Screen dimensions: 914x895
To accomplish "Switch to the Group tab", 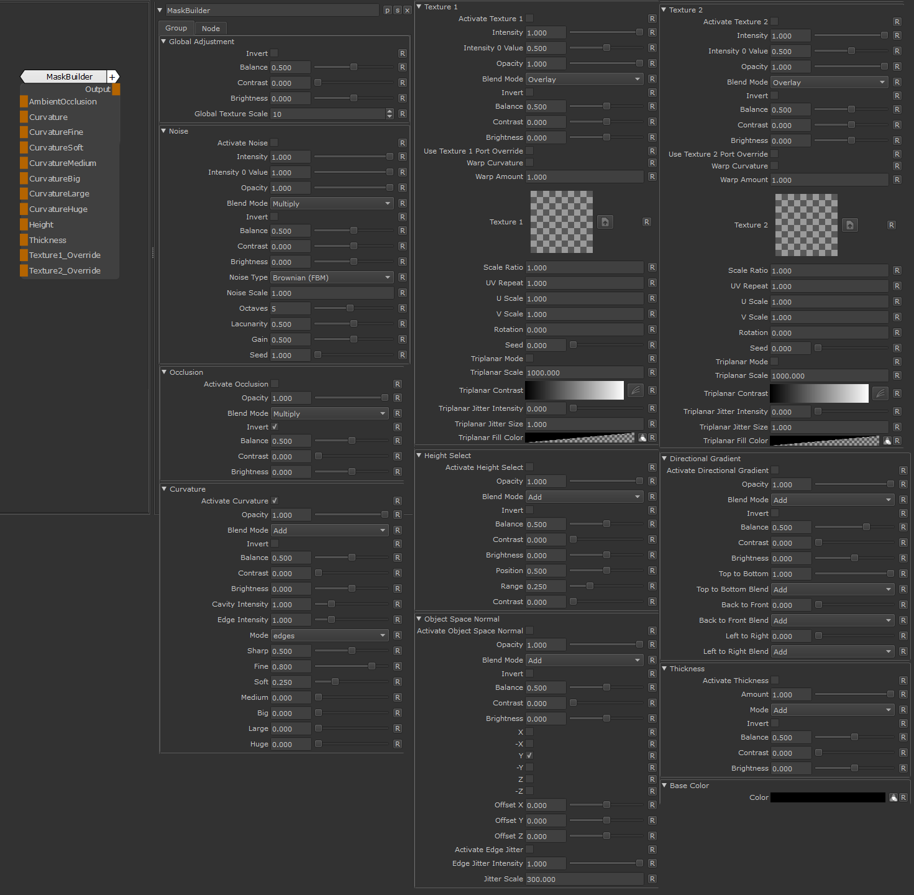I will [176, 29].
